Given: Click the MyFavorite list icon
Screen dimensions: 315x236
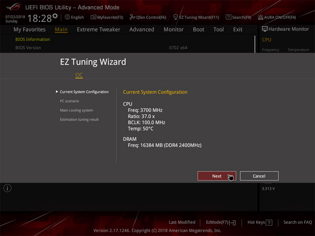Looking at the screenshot, I should tap(94, 17).
